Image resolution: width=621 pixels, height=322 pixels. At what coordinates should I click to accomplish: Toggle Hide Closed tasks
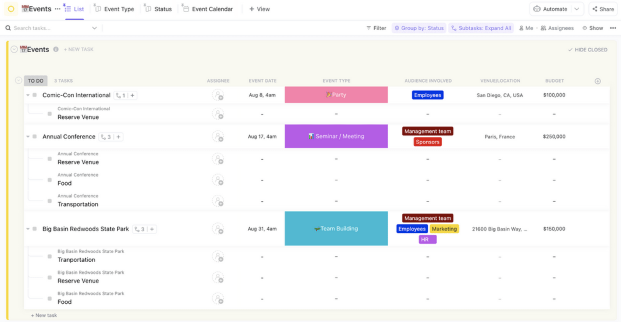click(588, 50)
